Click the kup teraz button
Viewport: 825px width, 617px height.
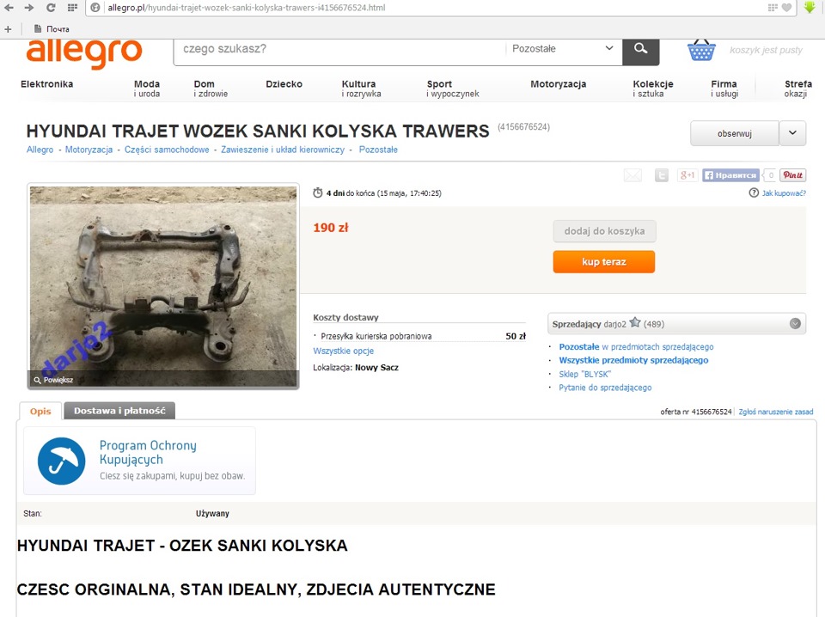click(x=604, y=261)
